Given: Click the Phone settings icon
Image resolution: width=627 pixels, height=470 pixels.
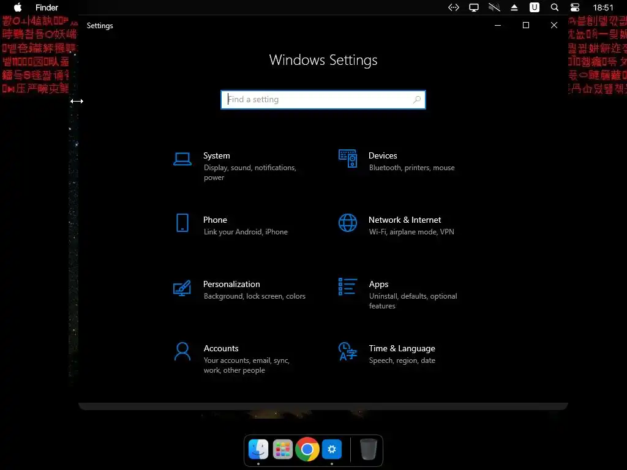Looking at the screenshot, I should (182, 223).
